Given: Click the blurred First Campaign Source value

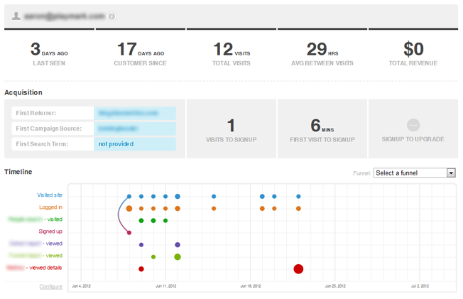Looking at the screenshot, I should 118,129.
